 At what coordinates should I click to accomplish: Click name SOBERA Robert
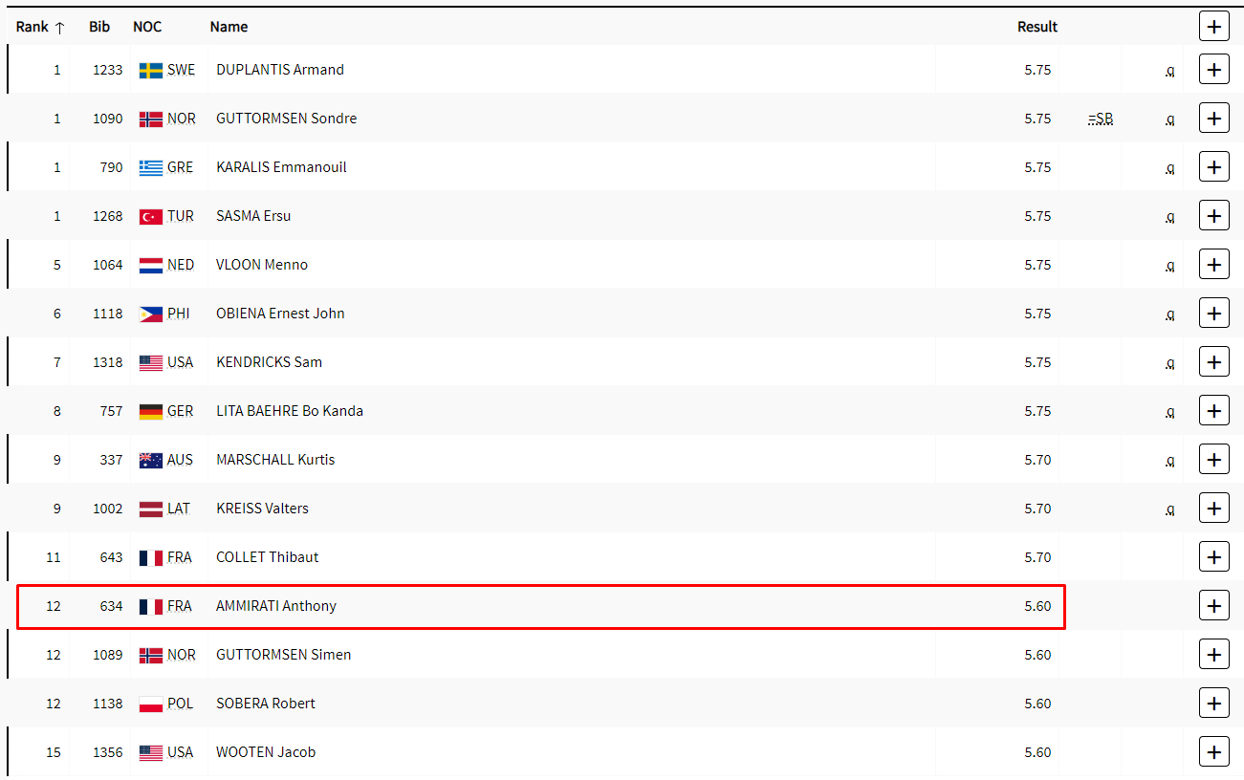[266, 704]
